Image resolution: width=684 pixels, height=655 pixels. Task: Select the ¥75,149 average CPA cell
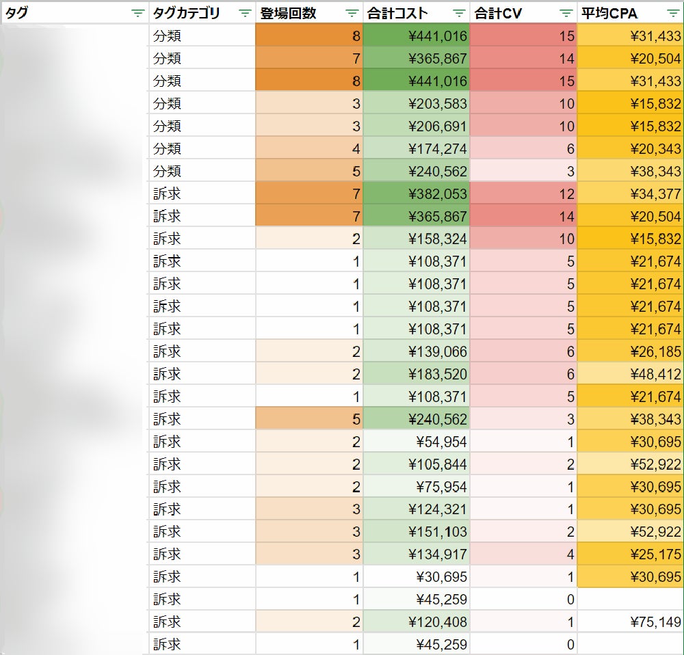[631, 622]
